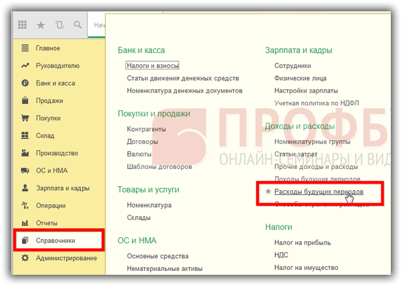Open the Контрагенты directory
This screenshot has height=286, width=402.
pyautogui.click(x=147, y=129)
